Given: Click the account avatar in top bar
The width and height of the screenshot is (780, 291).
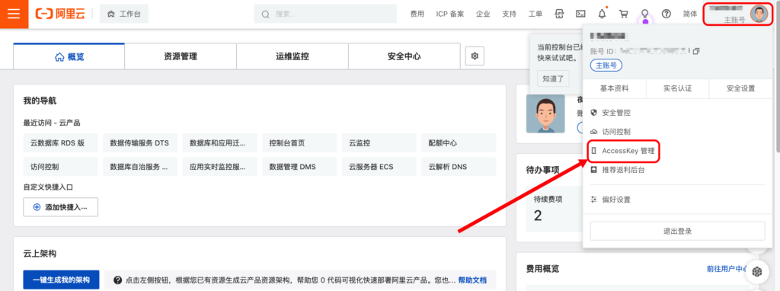Looking at the screenshot, I should tap(759, 14).
